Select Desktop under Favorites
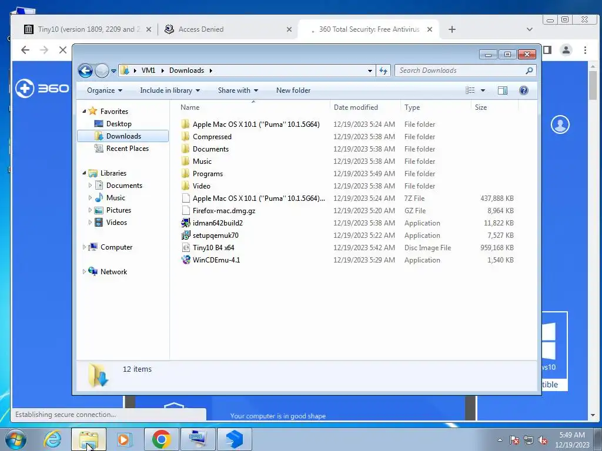 coord(119,124)
